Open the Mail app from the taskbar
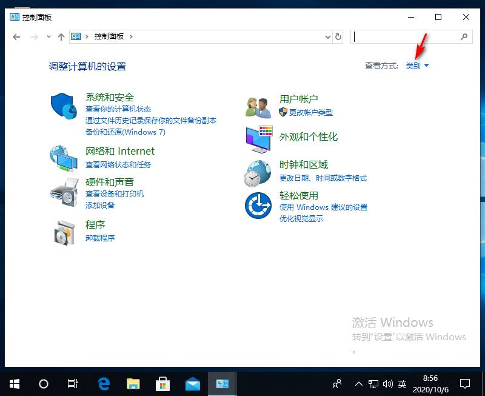 (192, 384)
